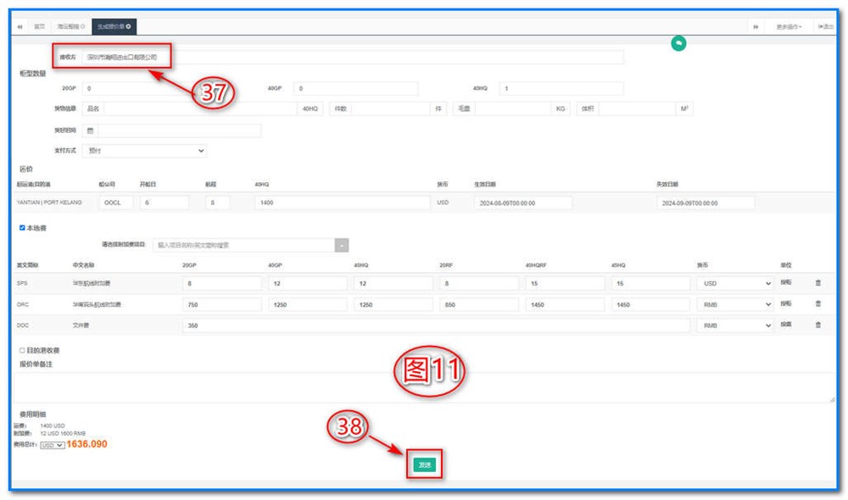The image size is (848, 500).
Task: Close the active tab using its X icon
Action: click(129, 27)
